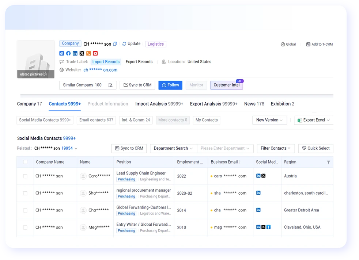Open LinkedIn icon in Meg row
Image resolution: width=359 pixels, height=260 pixels.
pos(258,227)
